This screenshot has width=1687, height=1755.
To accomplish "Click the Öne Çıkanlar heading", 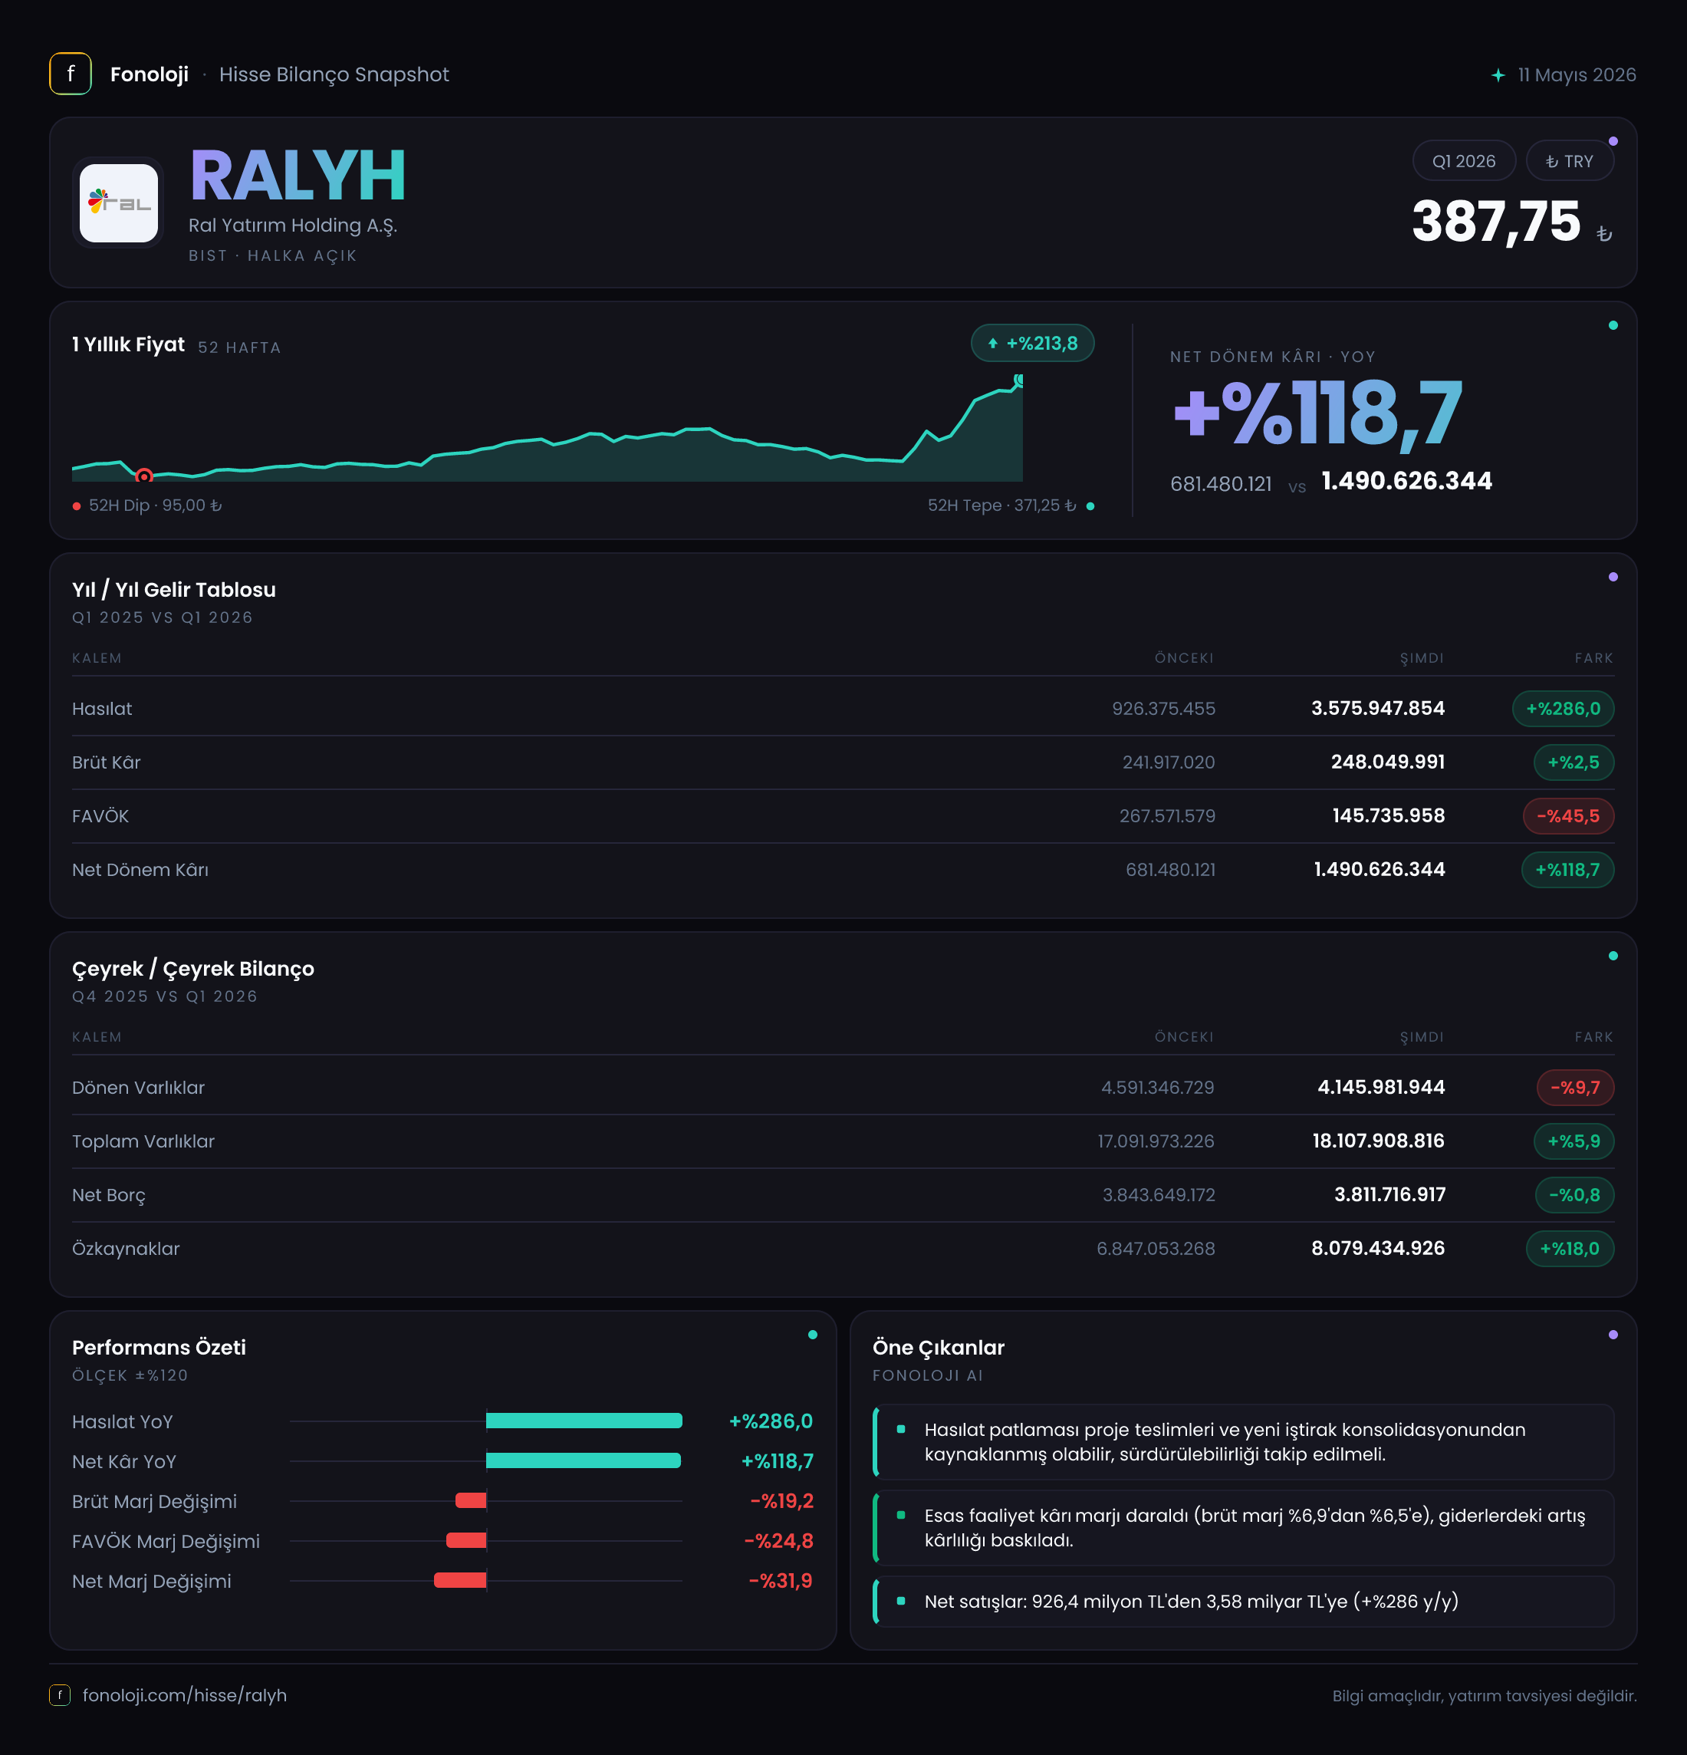I will coord(938,1348).
